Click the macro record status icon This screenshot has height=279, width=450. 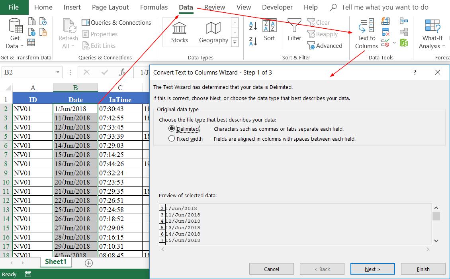(28, 274)
